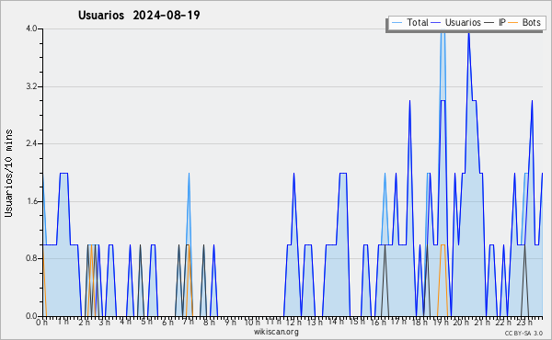
Task: Click the light blue Total legend line
Action: (x=397, y=22)
